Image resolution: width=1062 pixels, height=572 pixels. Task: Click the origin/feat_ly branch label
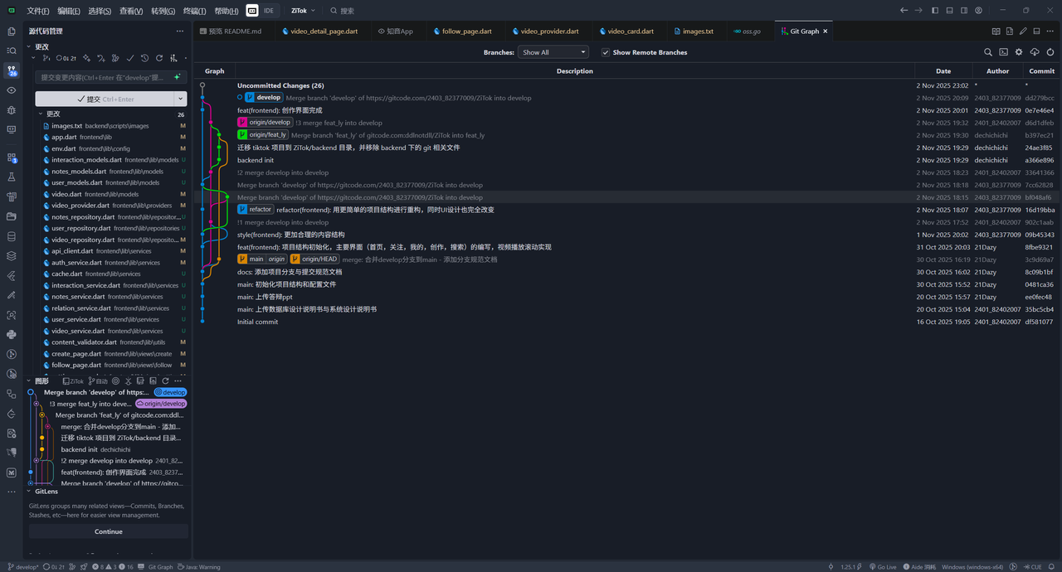click(x=263, y=135)
